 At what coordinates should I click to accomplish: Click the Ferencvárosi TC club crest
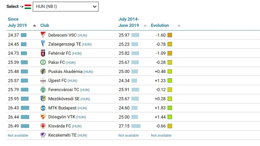click(43, 90)
